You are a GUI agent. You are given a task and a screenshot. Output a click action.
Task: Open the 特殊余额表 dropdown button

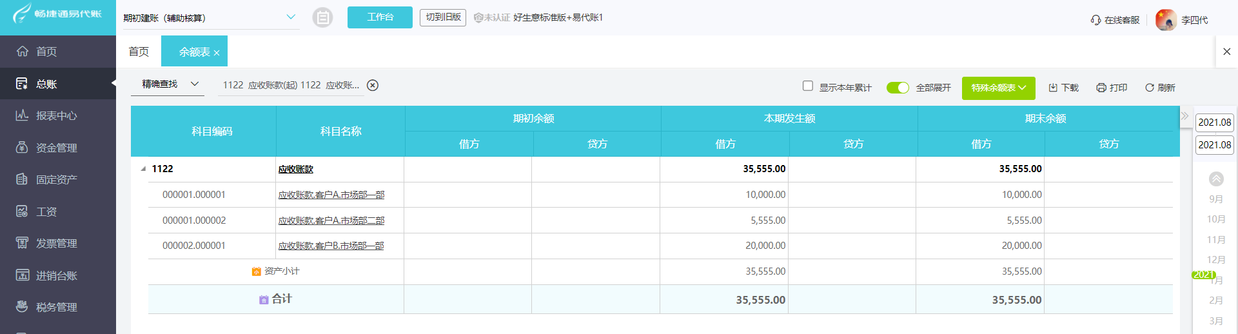998,88
